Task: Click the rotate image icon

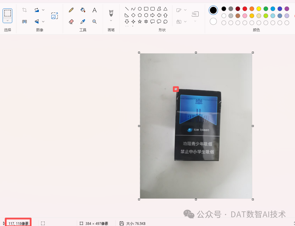Action: pos(37,10)
